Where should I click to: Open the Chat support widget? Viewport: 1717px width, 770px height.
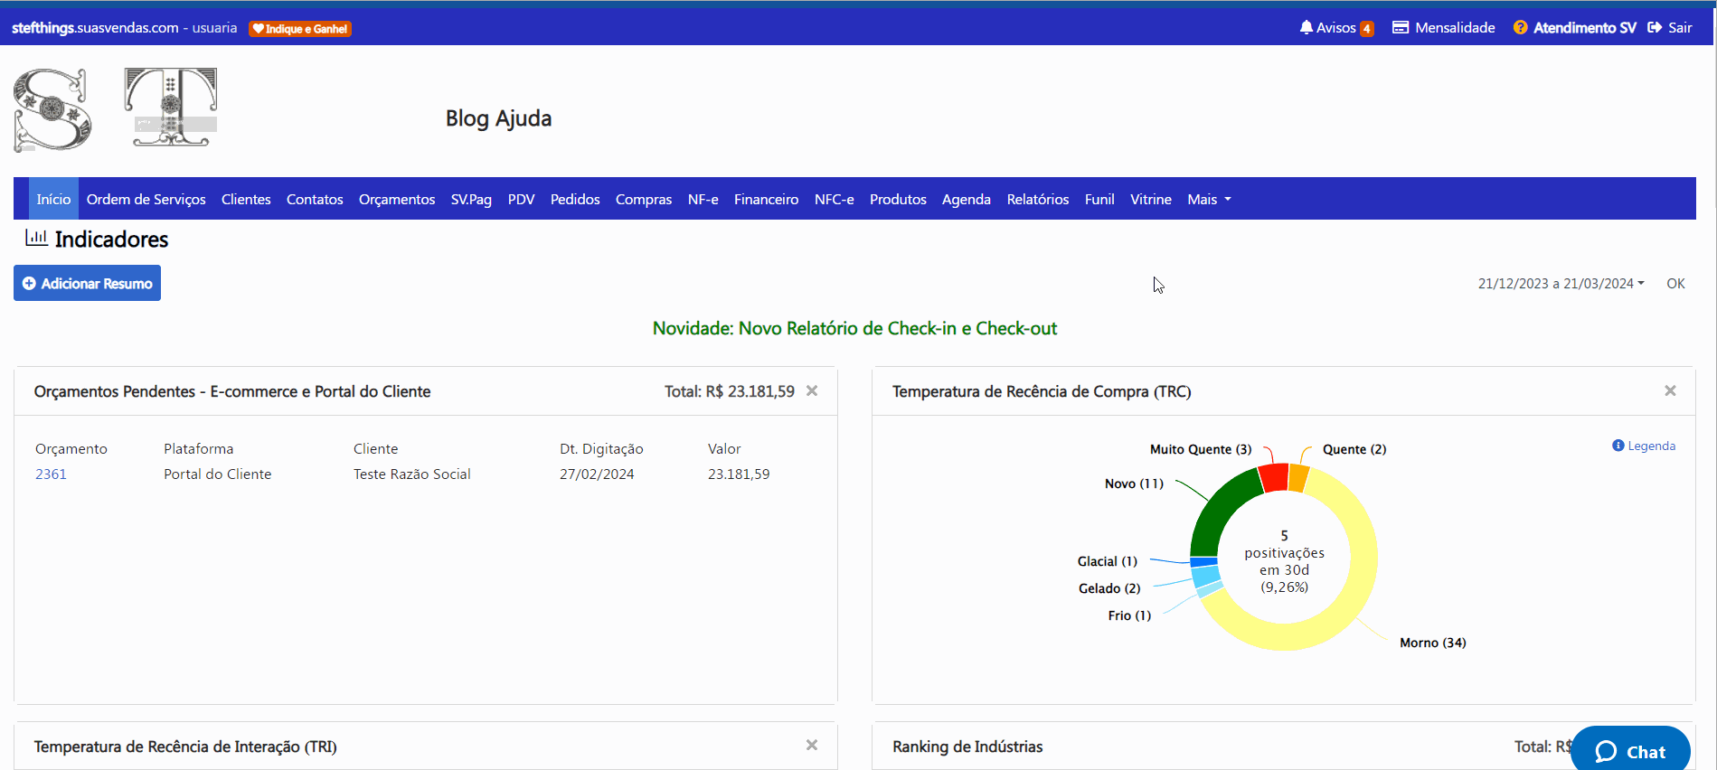click(x=1631, y=750)
